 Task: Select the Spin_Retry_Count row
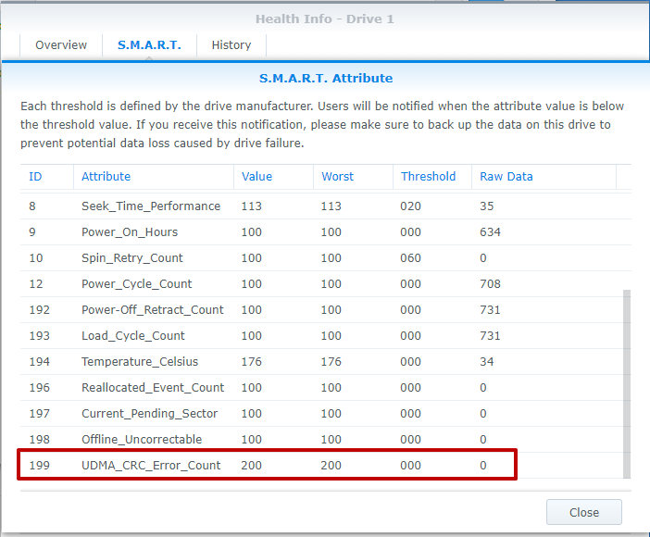tap(132, 258)
